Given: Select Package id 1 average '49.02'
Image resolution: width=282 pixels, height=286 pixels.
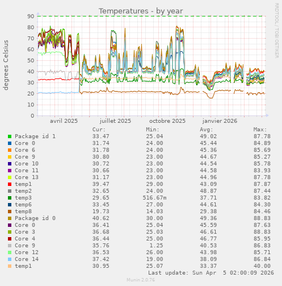Looking at the screenshot, I should point(208,136).
